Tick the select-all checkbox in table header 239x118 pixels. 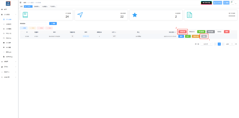coord(22,32)
